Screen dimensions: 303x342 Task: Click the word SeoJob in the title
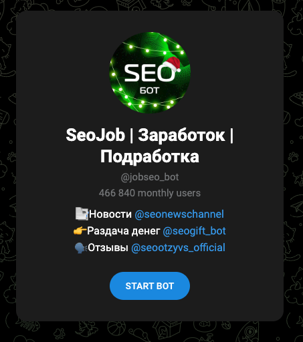[96, 135]
